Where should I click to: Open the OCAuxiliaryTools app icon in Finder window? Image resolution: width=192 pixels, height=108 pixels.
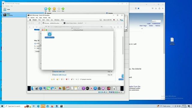(49, 34)
